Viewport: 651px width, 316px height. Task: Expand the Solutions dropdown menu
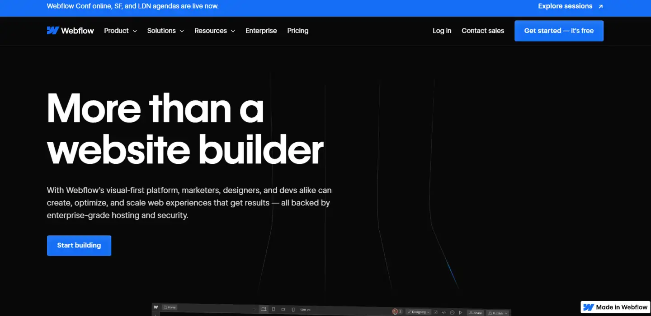coord(165,31)
